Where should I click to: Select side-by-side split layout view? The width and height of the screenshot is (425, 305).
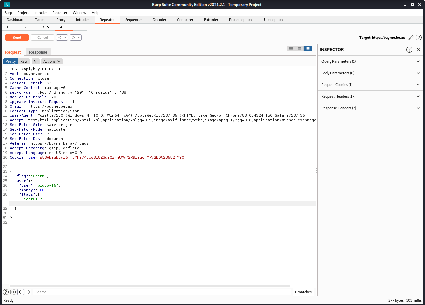291,48
